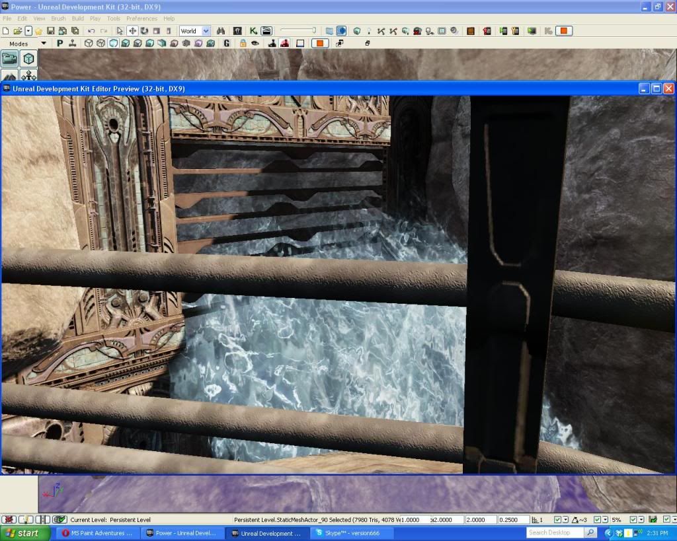Select the pointer selection mode tool
677x541 pixels.
[x=120, y=31]
